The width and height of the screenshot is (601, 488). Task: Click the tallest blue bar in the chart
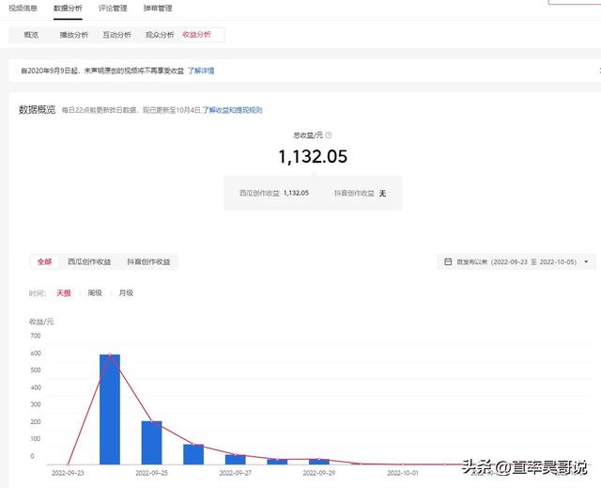coord(110,409)
